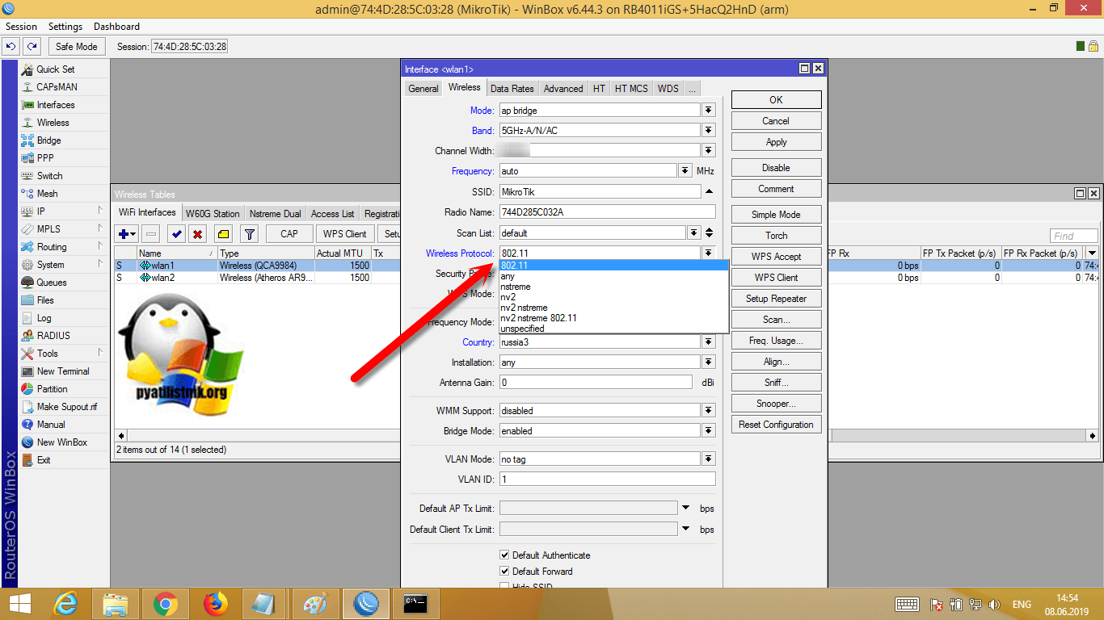Viewport: 1104px width, 620px height.
Task: Toggle the Safe Mode button
Action: coord(76,47)
